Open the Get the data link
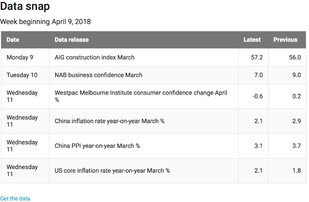The image size is (309, 202). click(x=15, y=198)
